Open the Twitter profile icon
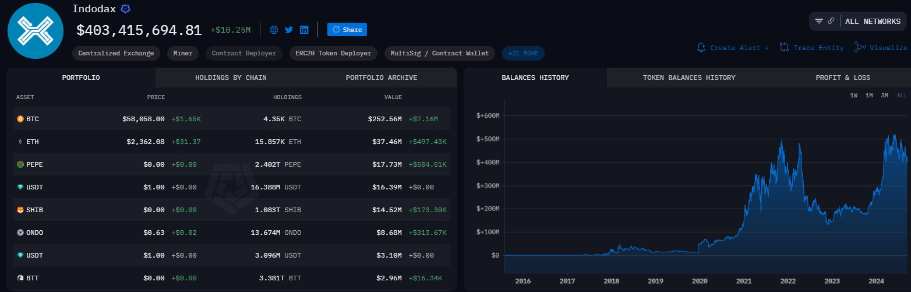 tap(289, 30)
